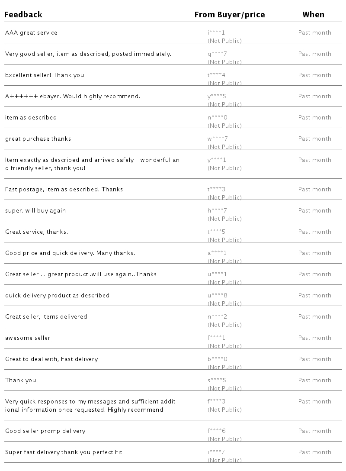Click buyer s****5 username
The width and height of the screenshot is (346, 471).
click(217, 381)
